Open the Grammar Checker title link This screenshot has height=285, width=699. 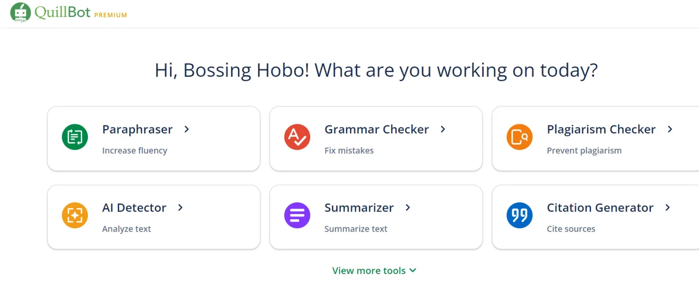(x=377, y=130)
